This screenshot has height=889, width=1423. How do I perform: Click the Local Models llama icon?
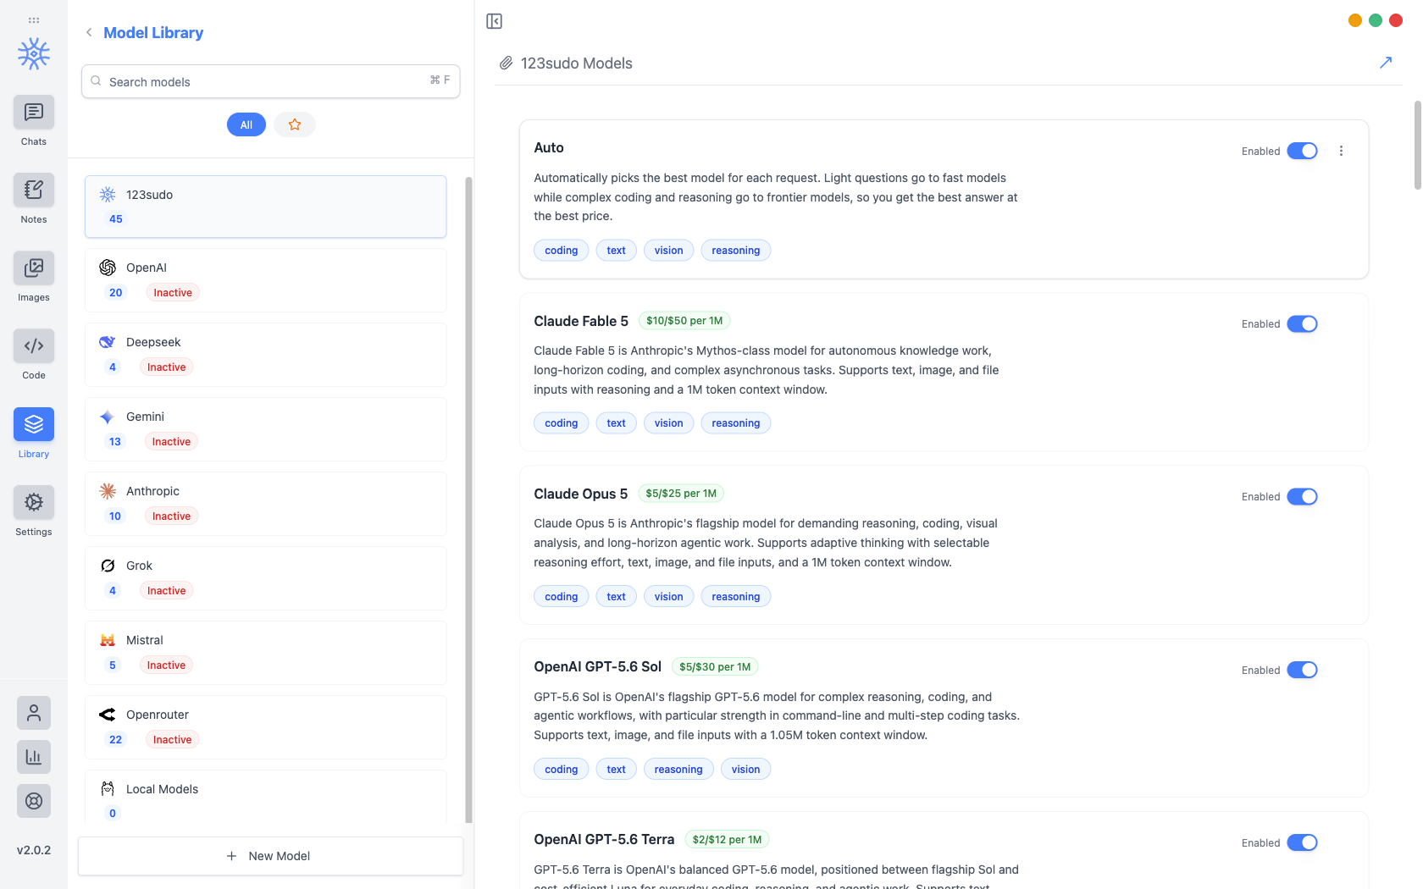[x=108, y=789]
